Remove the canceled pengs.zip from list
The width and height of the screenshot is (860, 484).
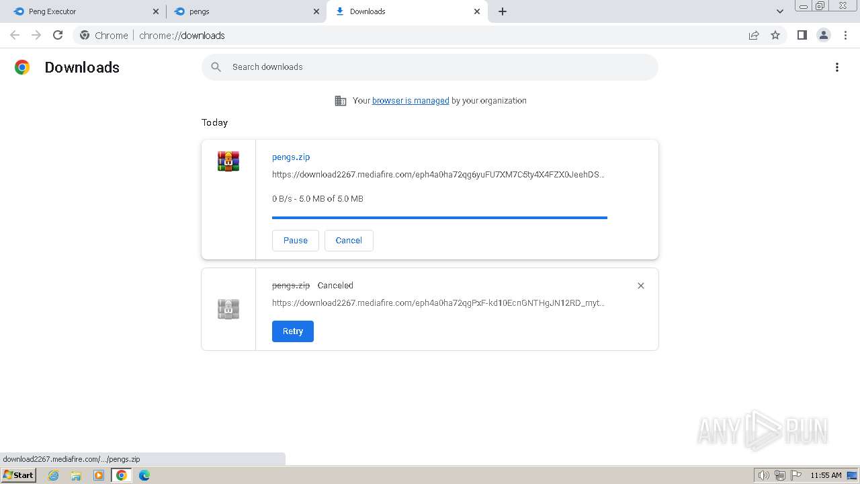point(641,286)
